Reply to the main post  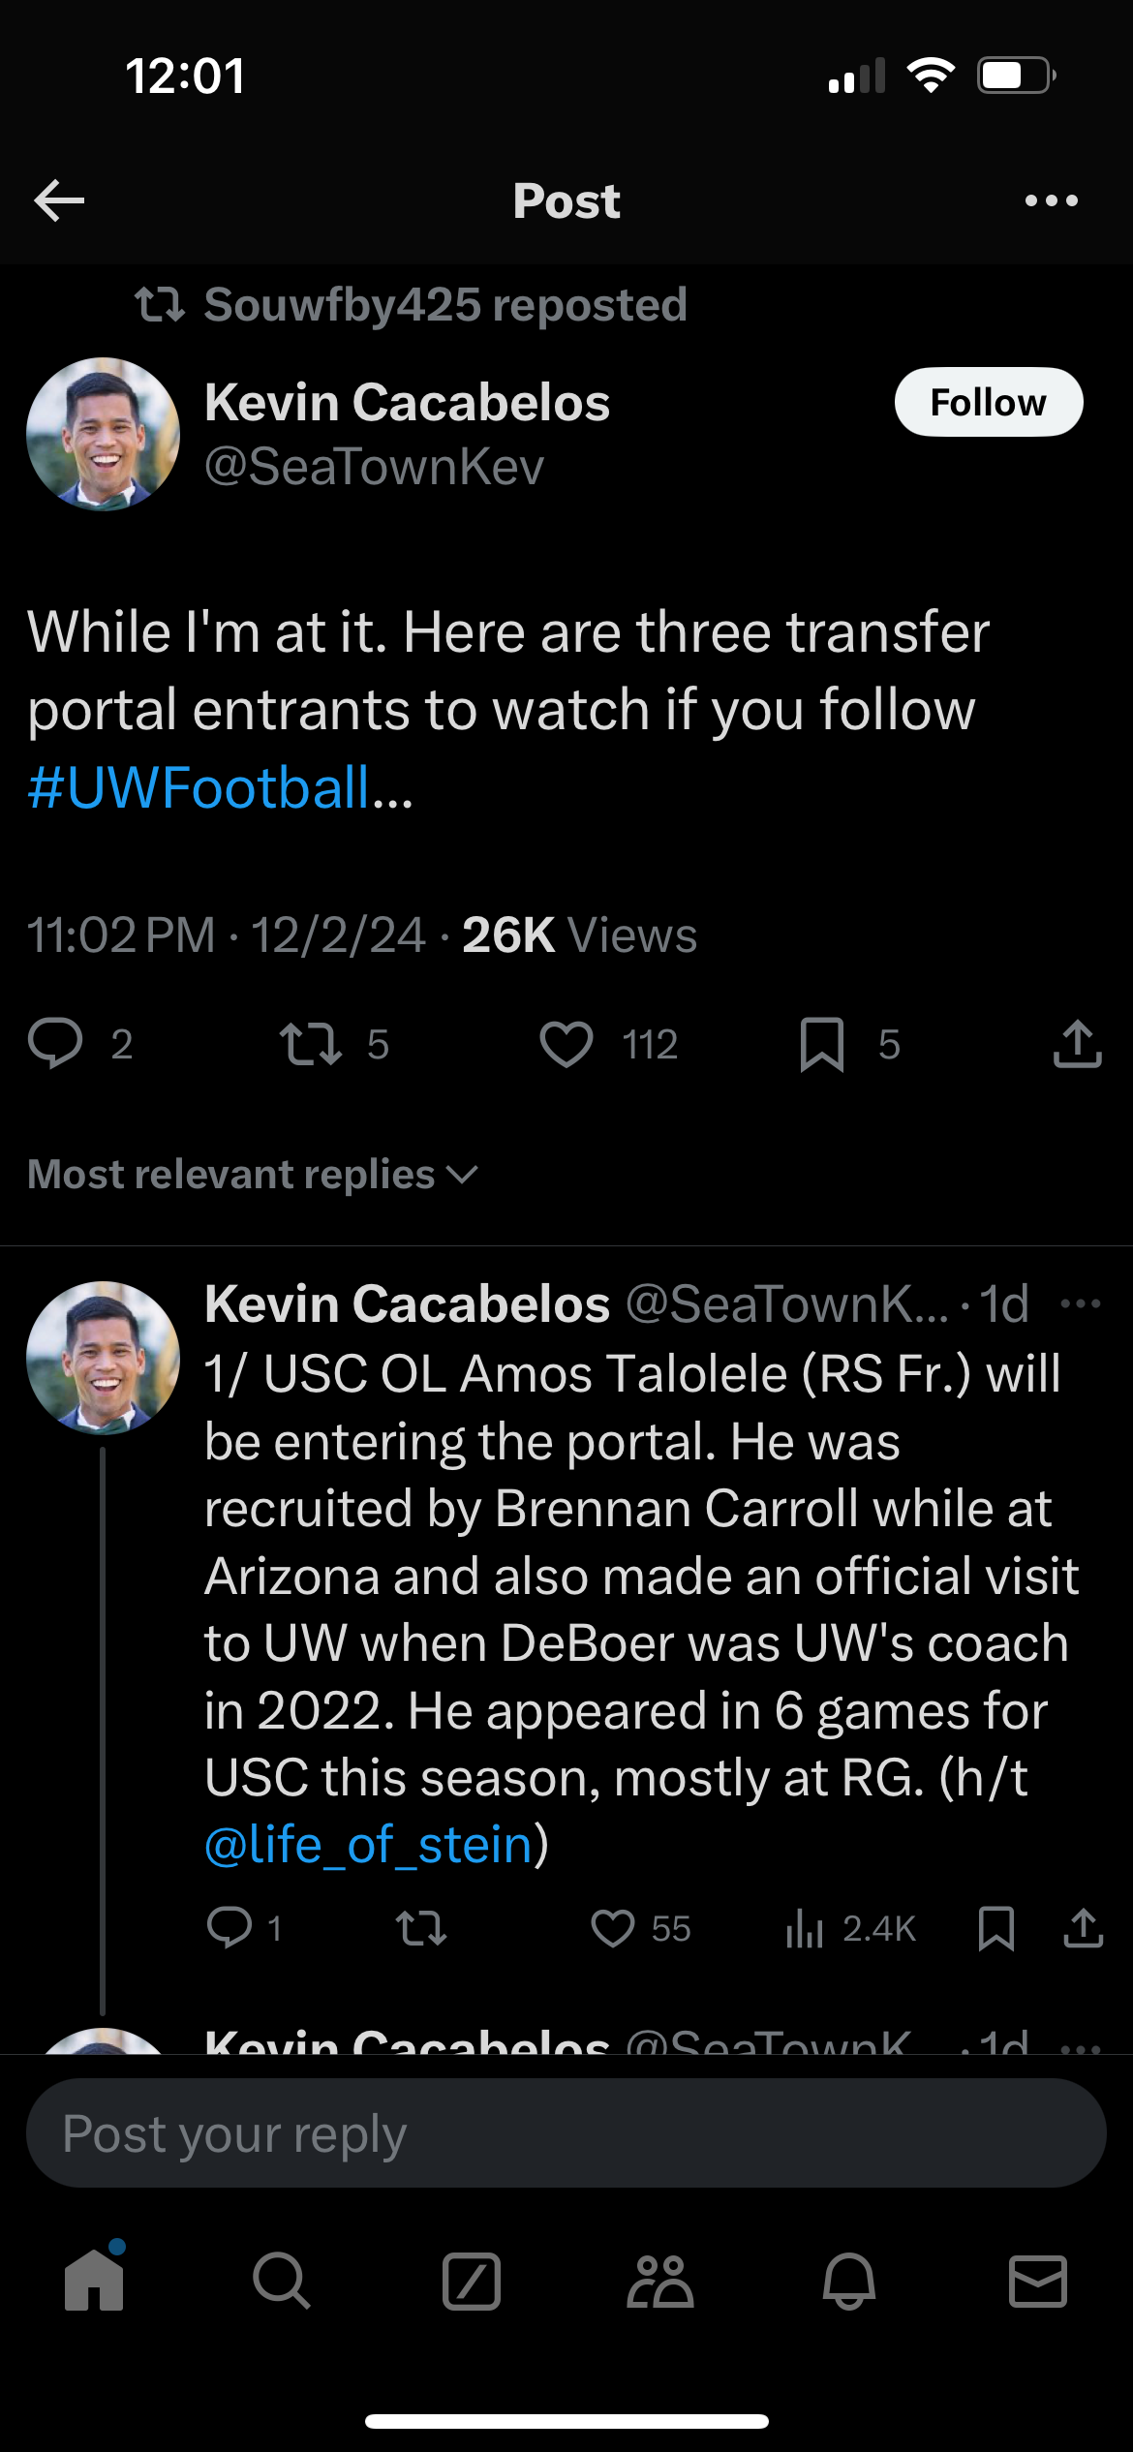(55, 1044)
